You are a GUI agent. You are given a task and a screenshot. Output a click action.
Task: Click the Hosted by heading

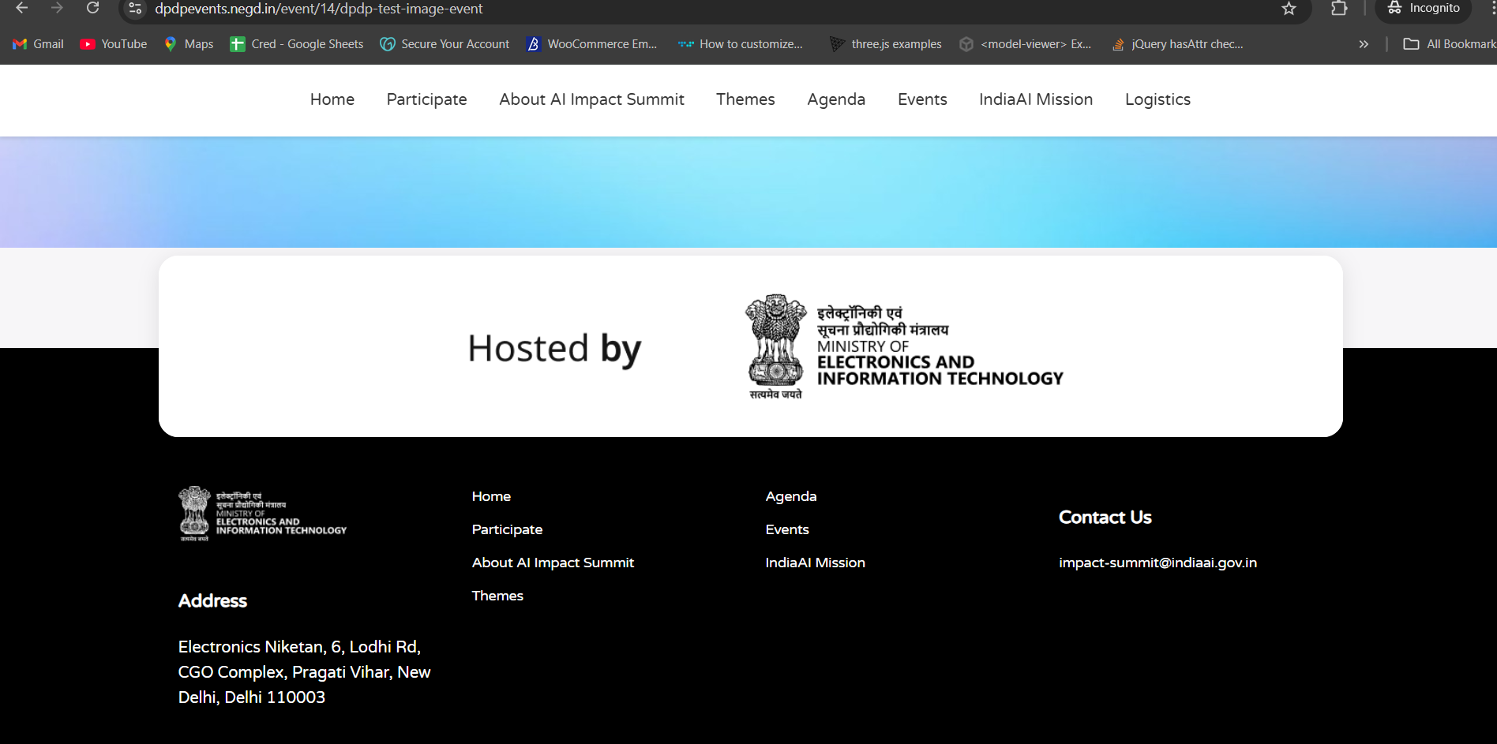tap(554, 349)
